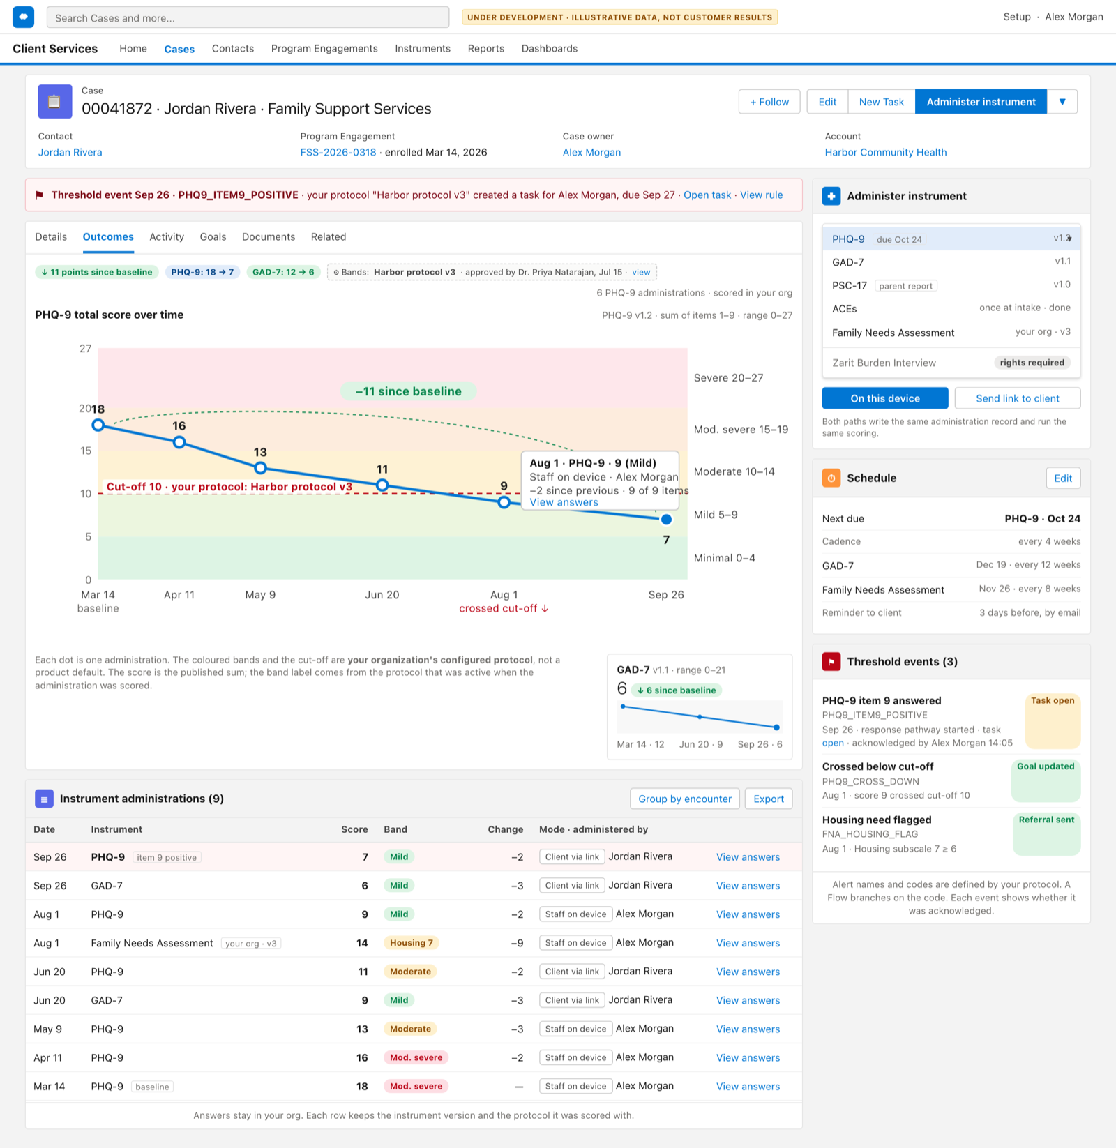
Task: Click the GAD-7 mini trend chart
Action: coord(700,717)
